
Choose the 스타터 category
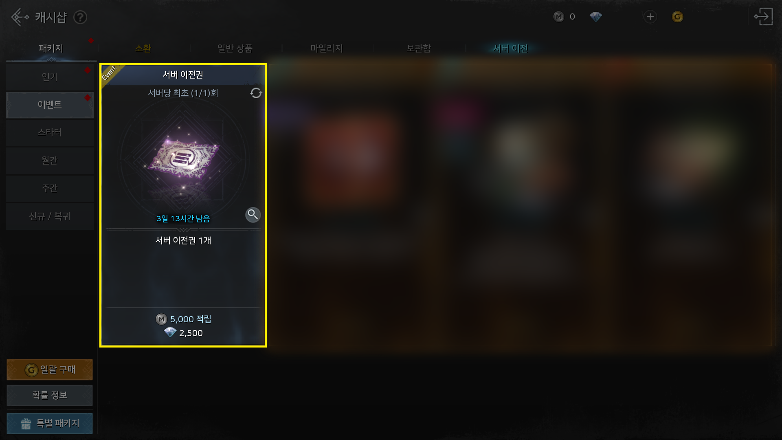tap(50, 133)
